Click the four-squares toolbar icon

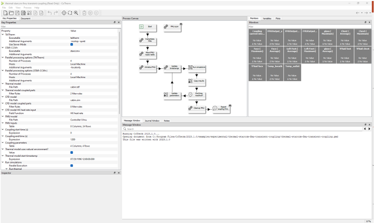pos(29,13)
